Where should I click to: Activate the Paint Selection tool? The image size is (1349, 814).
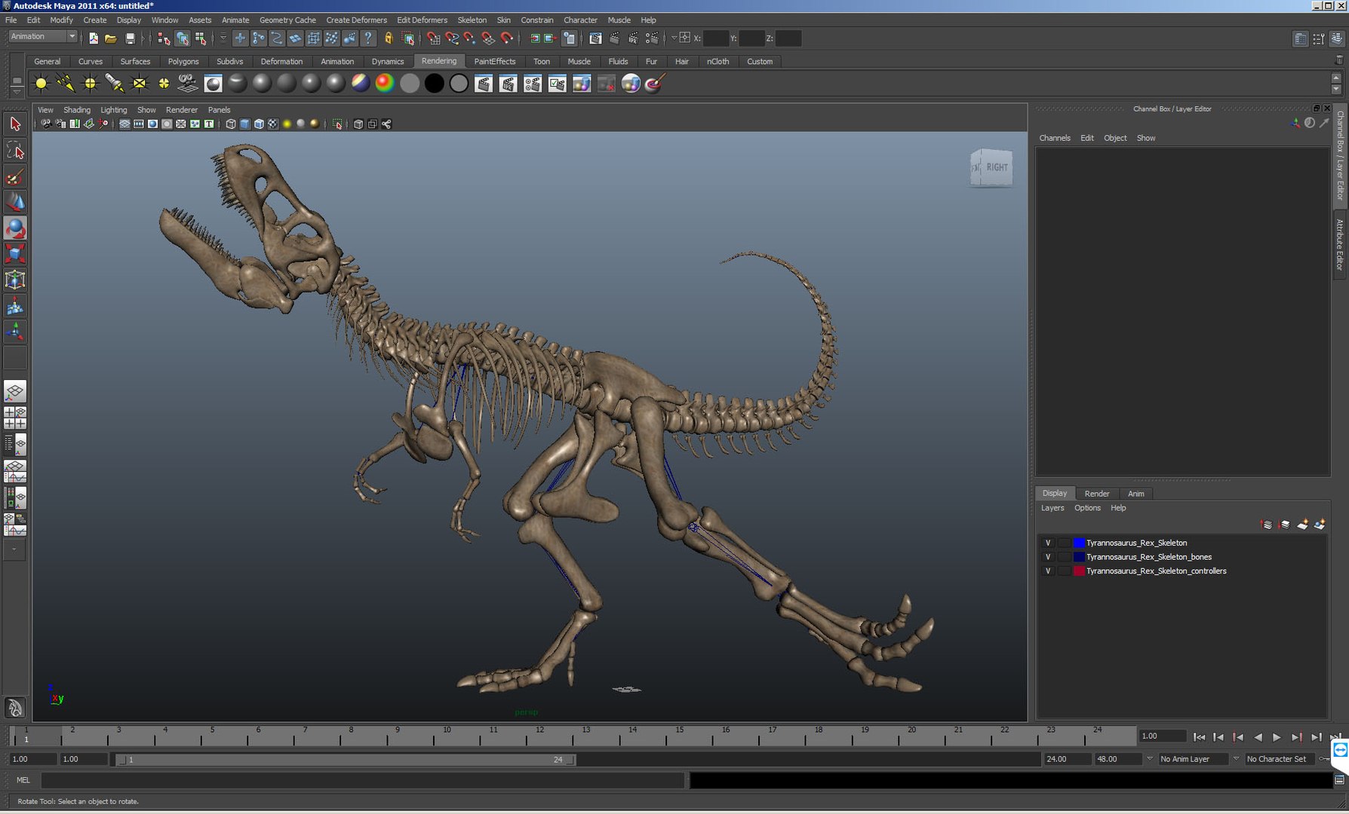[15, 177]
